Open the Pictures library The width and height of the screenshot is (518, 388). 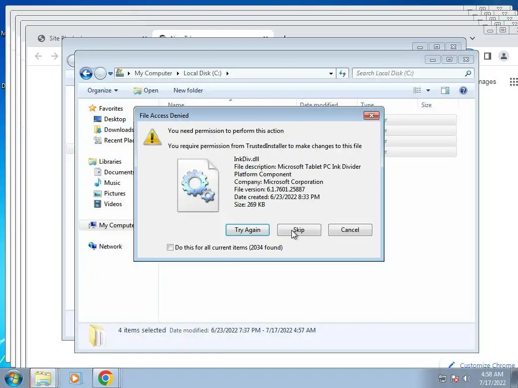110,193
